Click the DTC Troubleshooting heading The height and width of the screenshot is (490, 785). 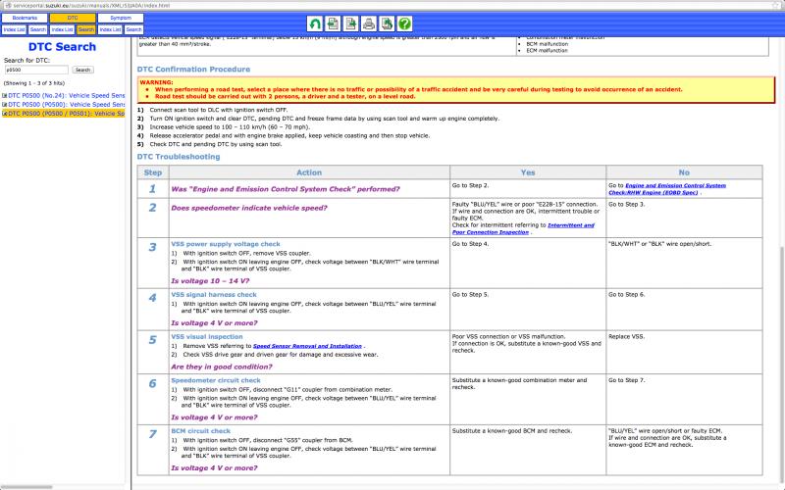179,157
